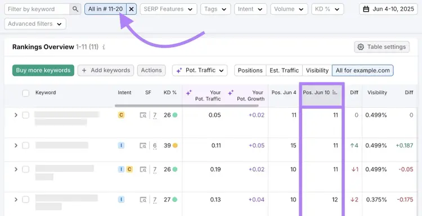
Task: Click the horizontal table scrollbar under headers
Action: pos(186,105)
